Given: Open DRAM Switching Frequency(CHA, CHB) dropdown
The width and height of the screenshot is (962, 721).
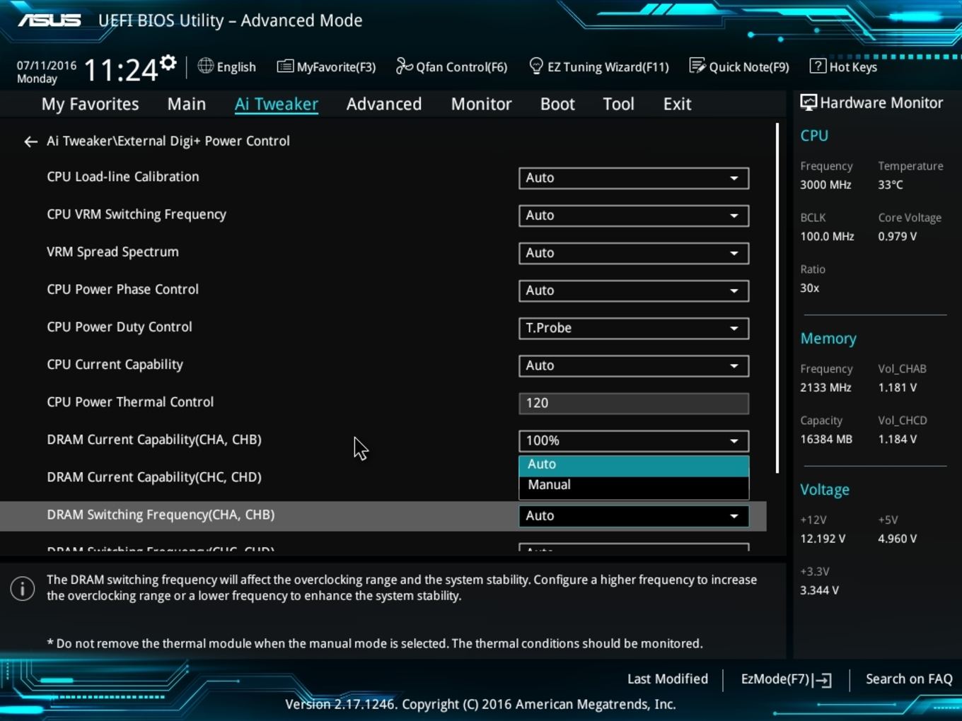Looking at the screenshot, I should [x=634, y=516].
